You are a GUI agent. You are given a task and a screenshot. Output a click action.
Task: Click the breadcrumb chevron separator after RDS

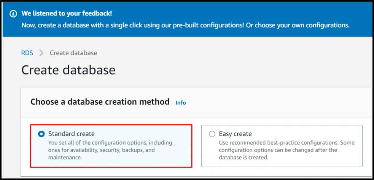(x=41, y=53)
